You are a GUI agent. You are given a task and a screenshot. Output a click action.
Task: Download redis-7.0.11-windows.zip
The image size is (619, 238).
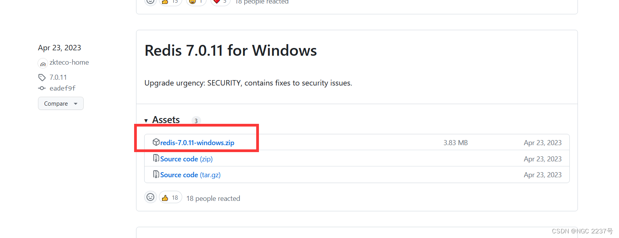(197, 143)
